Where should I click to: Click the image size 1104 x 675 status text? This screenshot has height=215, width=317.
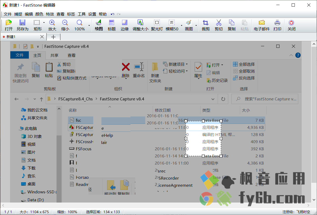click(x=34, y=212)
